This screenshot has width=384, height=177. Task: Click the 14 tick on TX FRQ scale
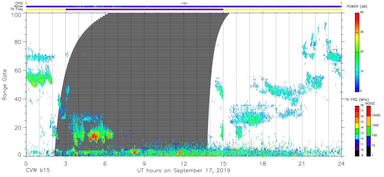click(x=362, y=128)
